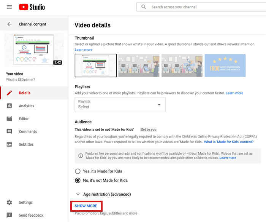The height and width of the screenshot is (222, 266).
Task: Click the Analytics chart icon
Action: point(9,106)
